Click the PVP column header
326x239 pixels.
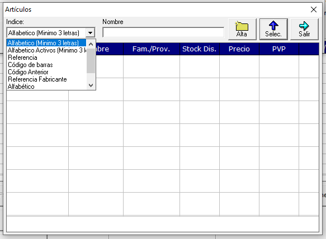coord(279,49)
